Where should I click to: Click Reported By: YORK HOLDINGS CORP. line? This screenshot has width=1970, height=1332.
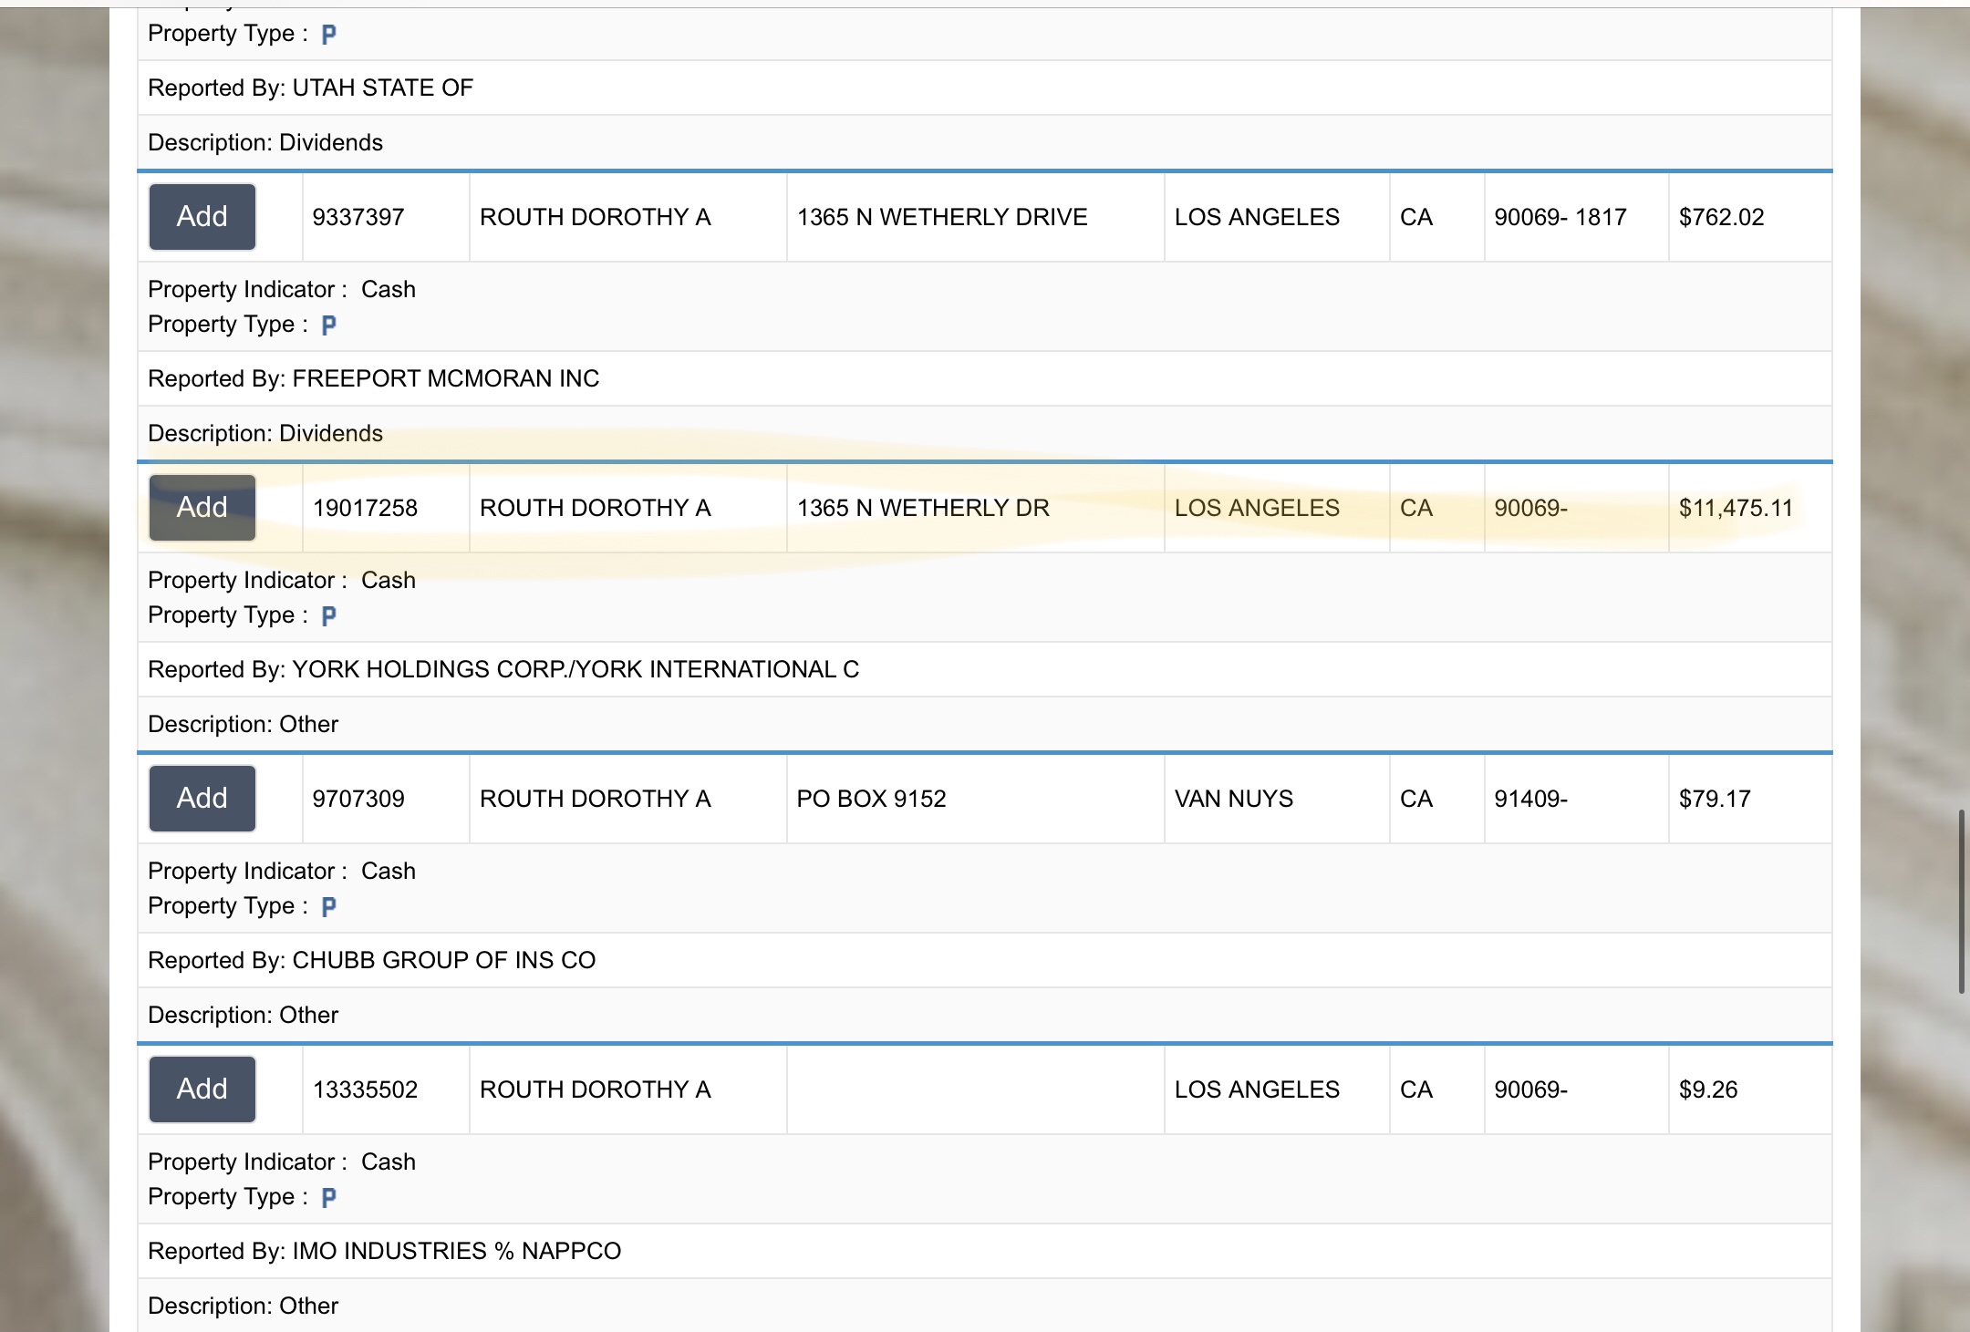point(503,669)
